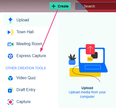Select Express Capture menu item
This screenshot has width=116, height=108.
pyautogui.click(x=30, y=56)
